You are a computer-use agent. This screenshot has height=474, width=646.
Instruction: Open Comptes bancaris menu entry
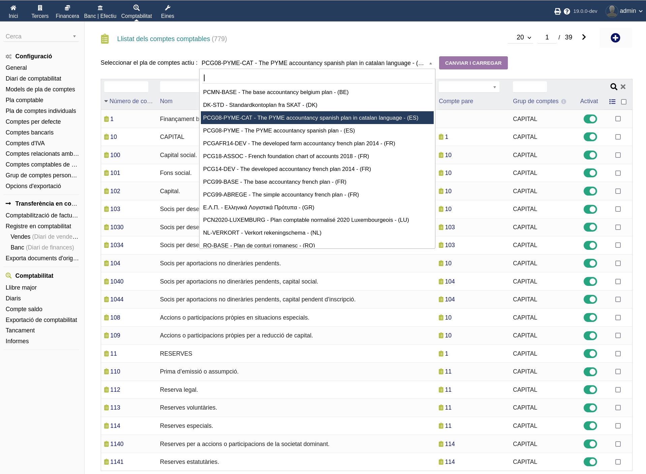pyautogui.click(x=29, y=132)
